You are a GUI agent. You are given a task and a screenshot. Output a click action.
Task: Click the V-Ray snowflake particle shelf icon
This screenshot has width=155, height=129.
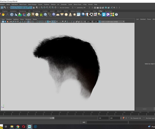point(45,15)
